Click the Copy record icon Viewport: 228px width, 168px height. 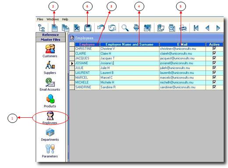[x=65, y=28]
